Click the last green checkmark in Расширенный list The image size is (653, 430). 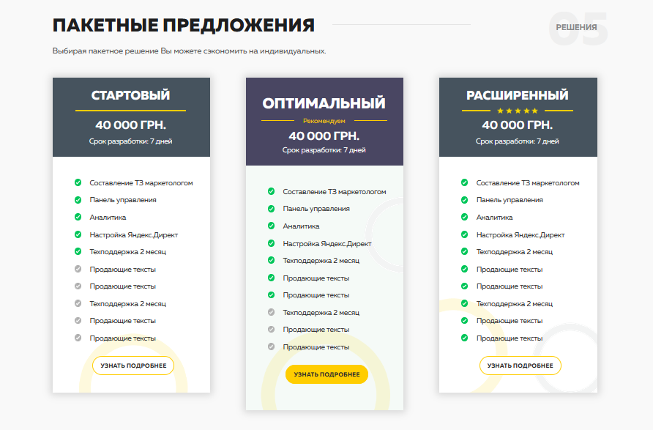point(465,338)
